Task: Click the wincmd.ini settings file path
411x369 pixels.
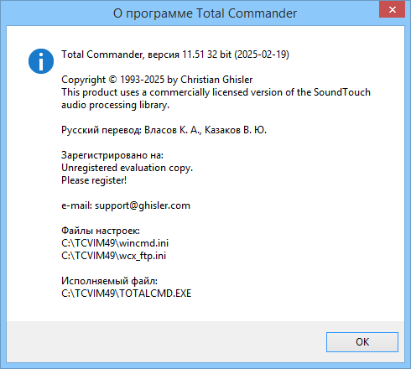Action: [x=115, y=243]
